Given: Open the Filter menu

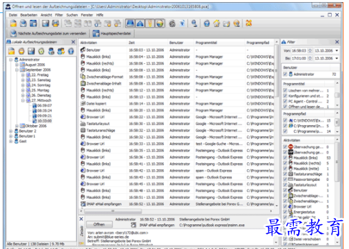Looking at the screenshot, I should tap(59, 15).
